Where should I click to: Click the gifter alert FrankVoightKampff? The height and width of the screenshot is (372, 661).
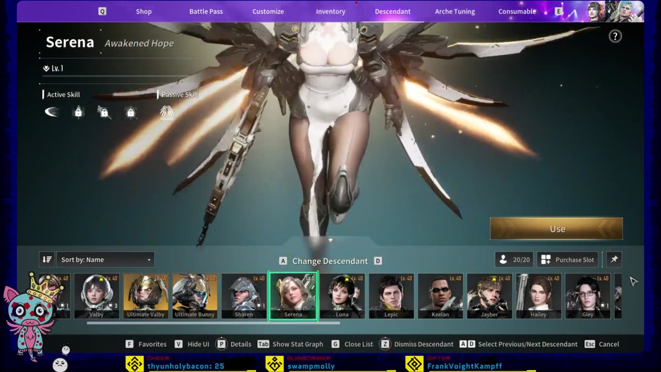pos(465,366)
